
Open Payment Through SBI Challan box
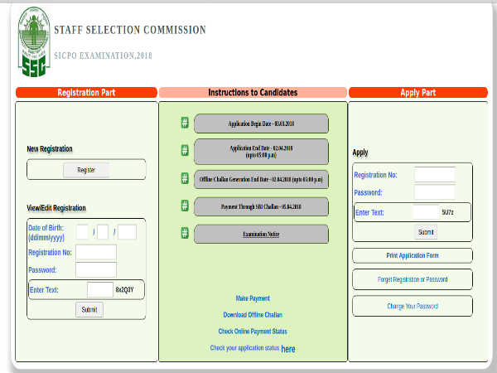click(261, 206)
